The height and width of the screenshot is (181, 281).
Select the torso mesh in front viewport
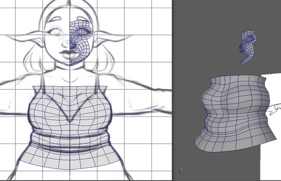(x=70, y=128)
